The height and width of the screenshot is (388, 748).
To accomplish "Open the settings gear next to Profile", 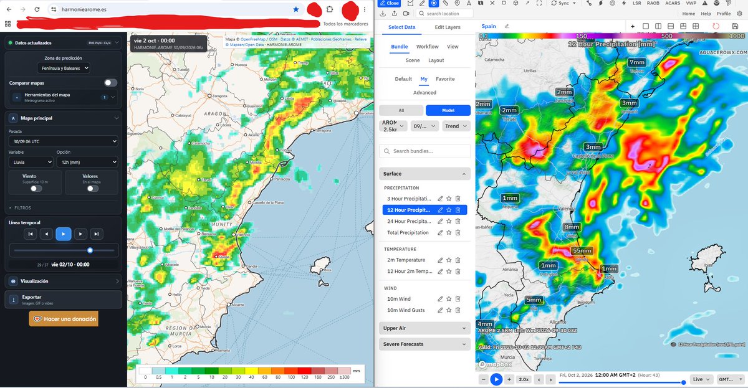I will click(x=740, y=14).
